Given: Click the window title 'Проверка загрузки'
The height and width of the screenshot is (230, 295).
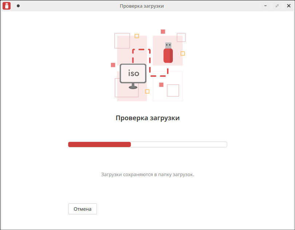Looking at the screenshot, I should click(142, 6).
